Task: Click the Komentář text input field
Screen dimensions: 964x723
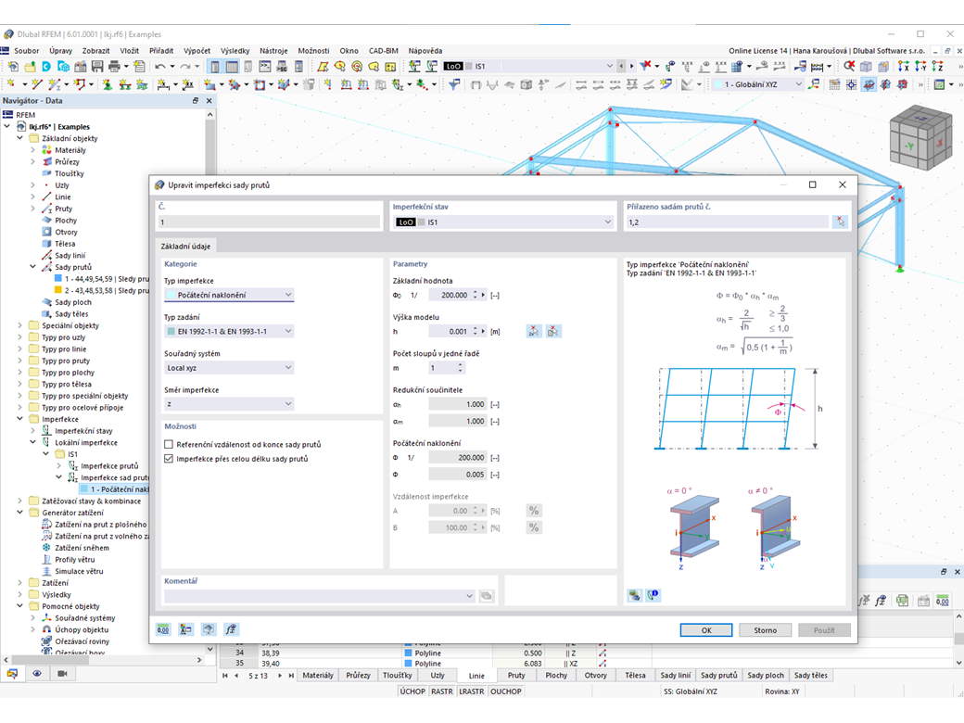Action: tap(313, 596)
